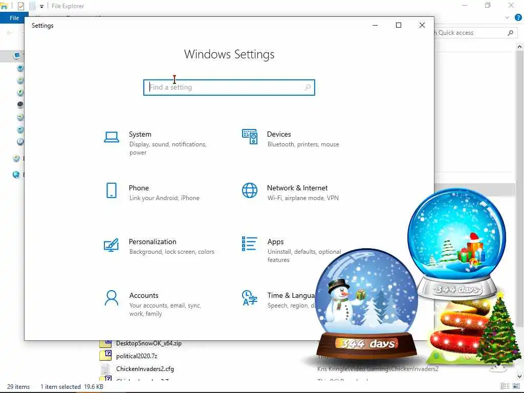Click the back arrow in File Explorer

tap(10, 33)
